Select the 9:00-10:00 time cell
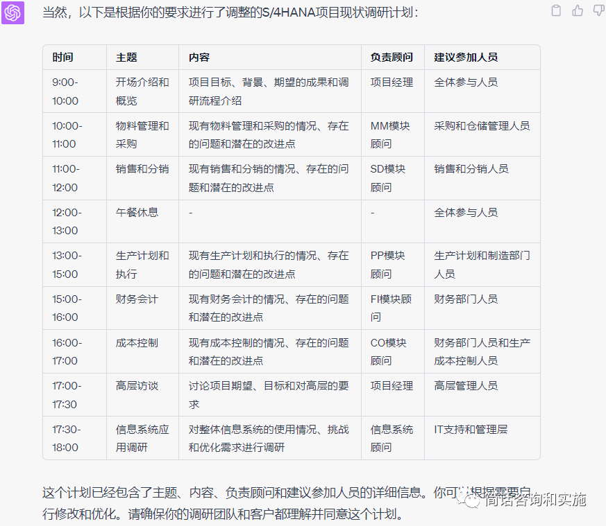The image size is (606, 526). 65,91
